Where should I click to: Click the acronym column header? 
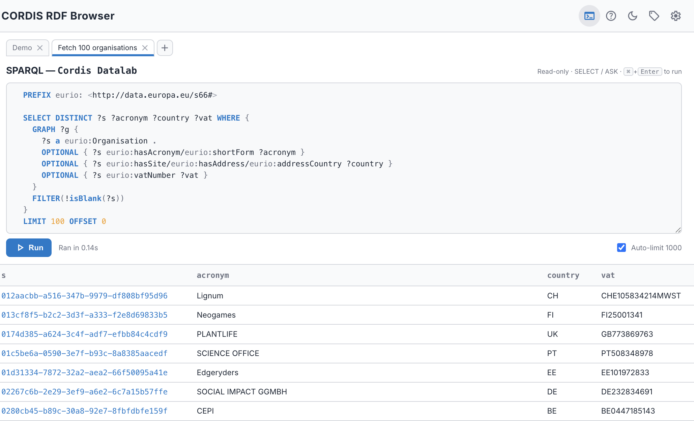(213, 275)
